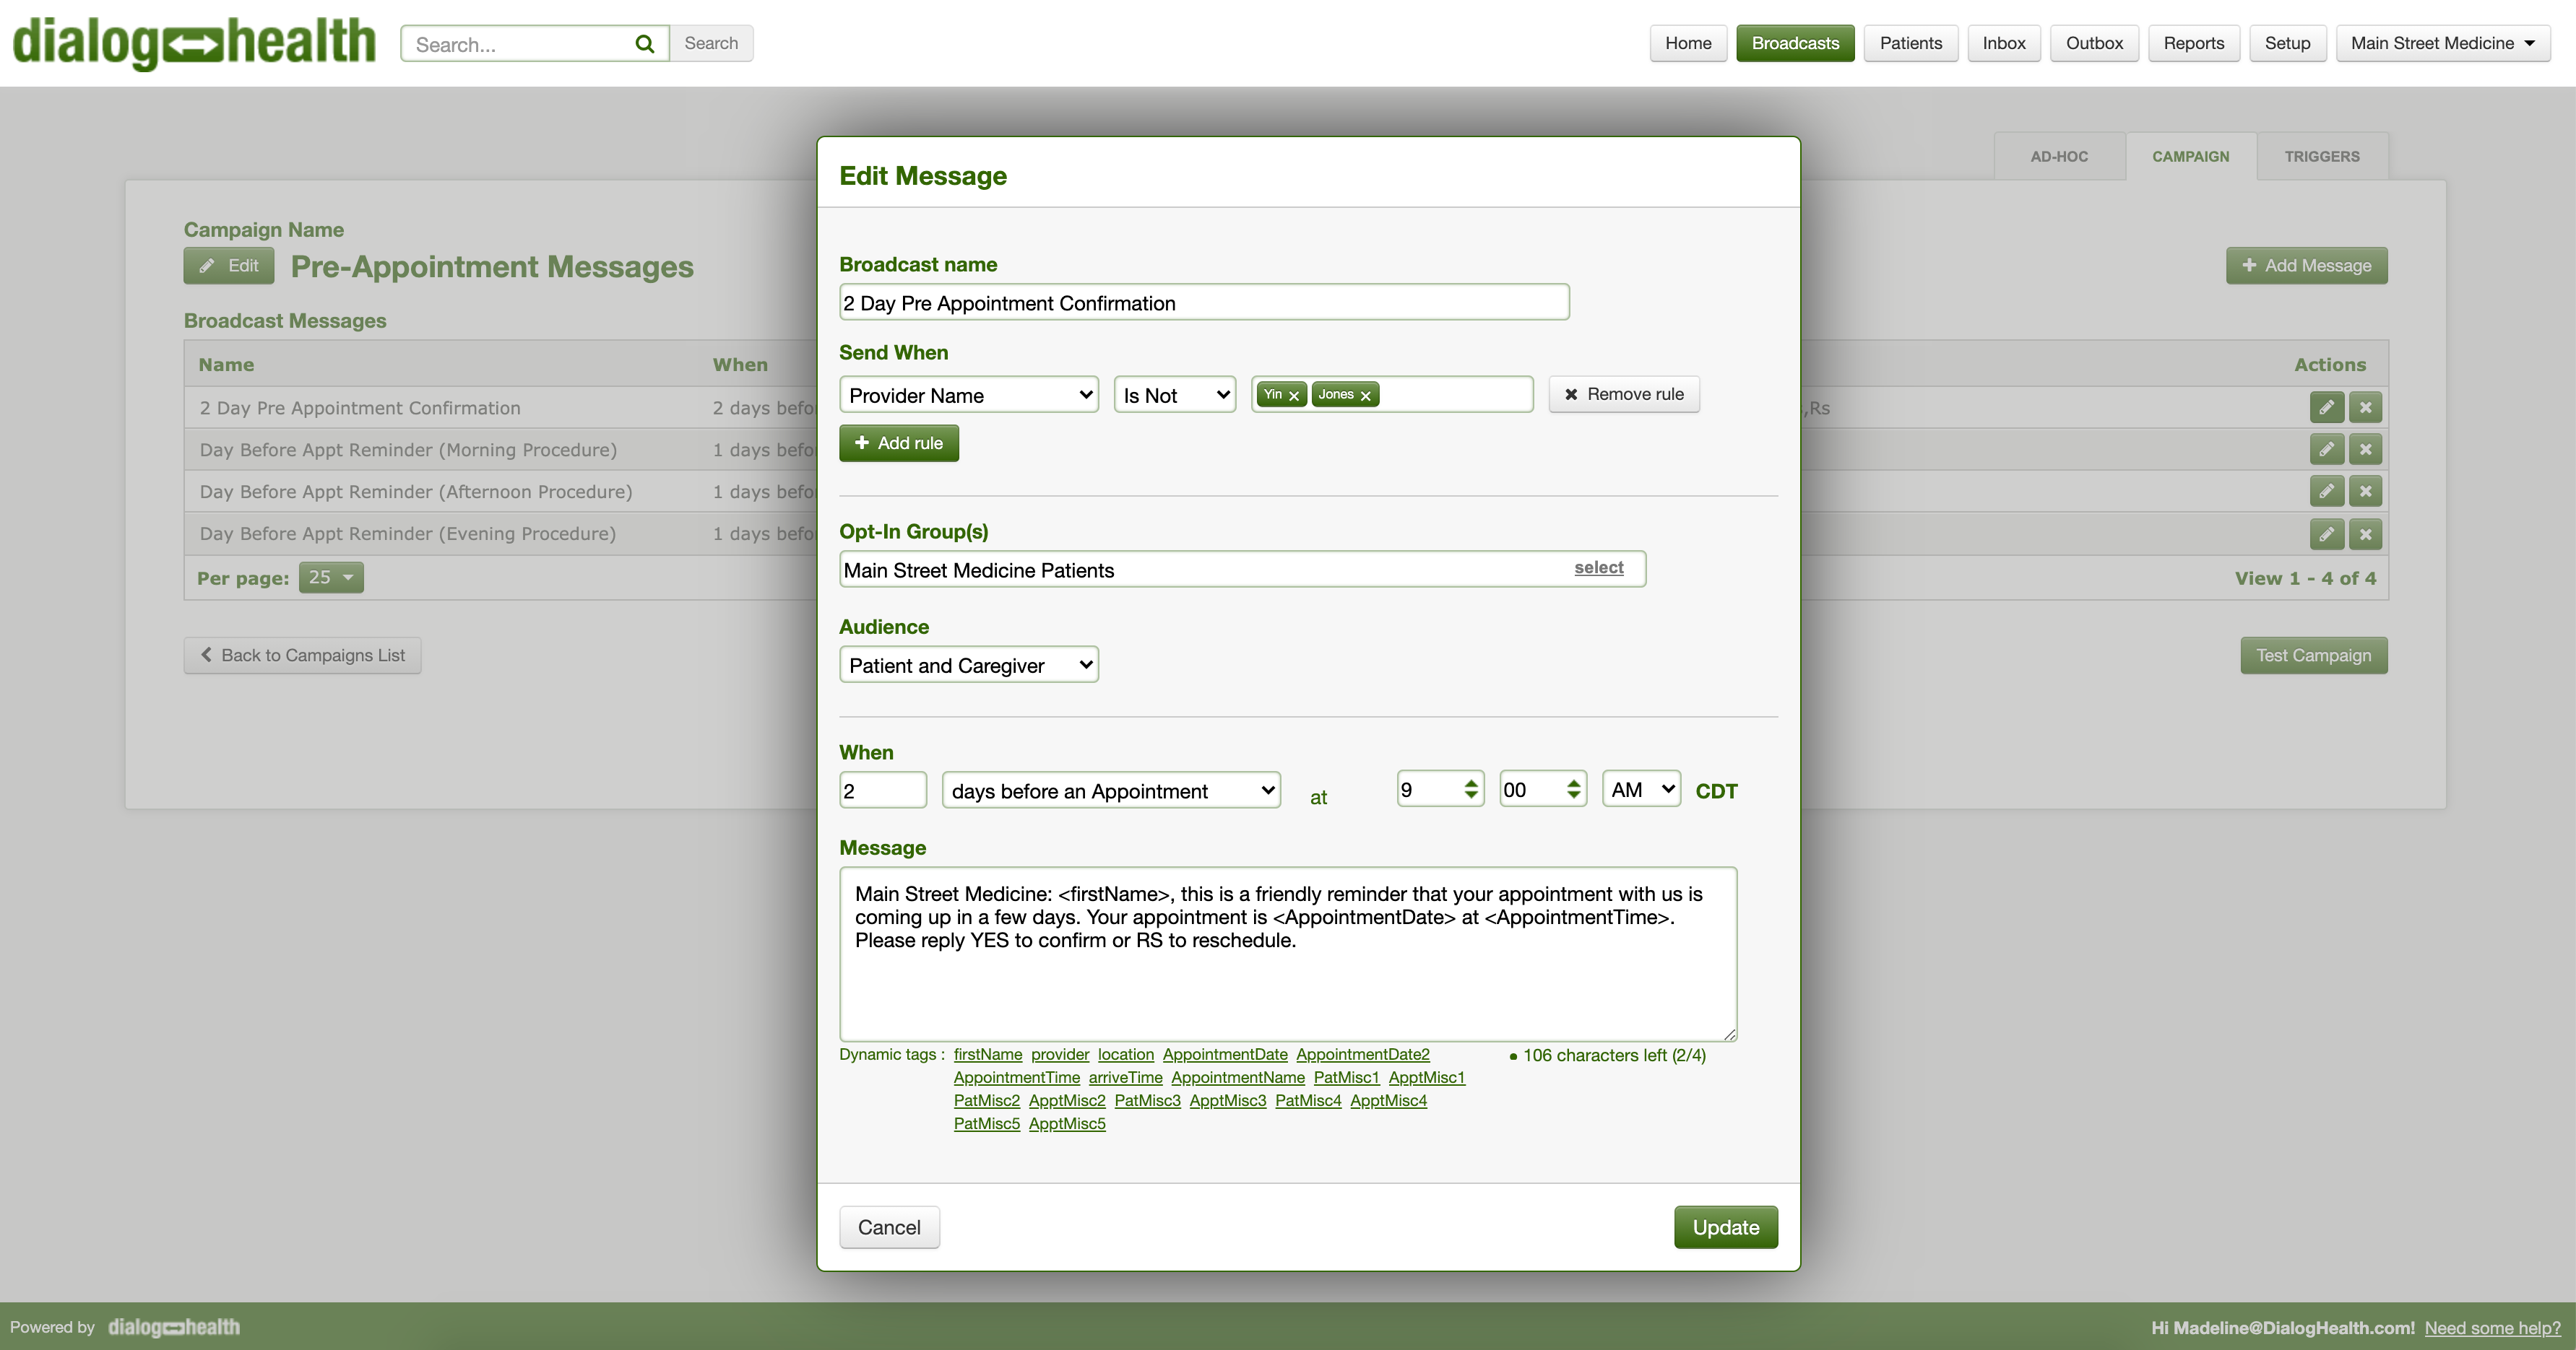Screen dimensions: 2576x1350
Task: Click the Add rule button
Action: pyautogui.click(x=898, y=443)
